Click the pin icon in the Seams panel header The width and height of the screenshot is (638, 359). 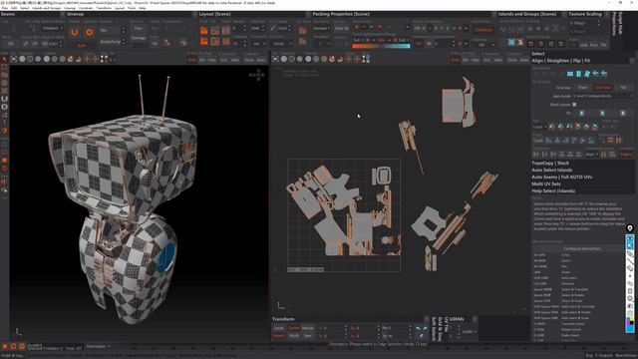pos(62,14)
